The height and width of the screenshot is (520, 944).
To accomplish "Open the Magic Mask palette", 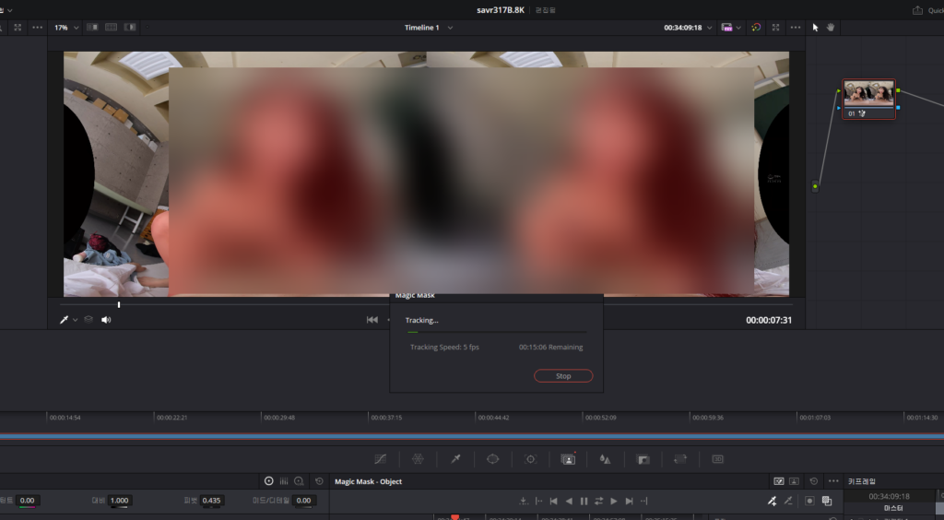I will pos(568,458).
